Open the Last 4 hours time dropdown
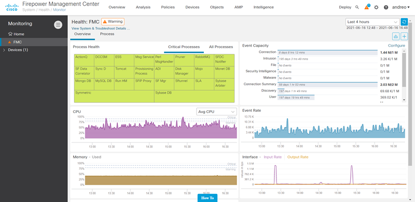The height and width of the screenshot is (202, 415). [x=372, y=22]
